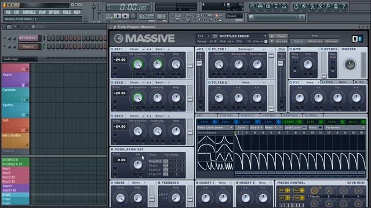The height and width of the screenshot is (208, 371).
Task: Open Noise type dropdown White
Action: [139, 183]
